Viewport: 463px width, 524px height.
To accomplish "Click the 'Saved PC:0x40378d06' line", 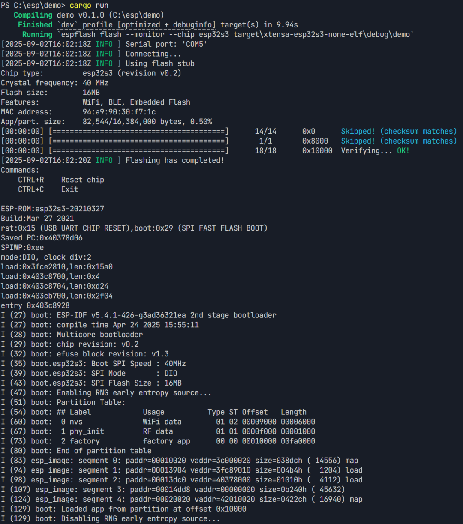I will coord(42,238).
